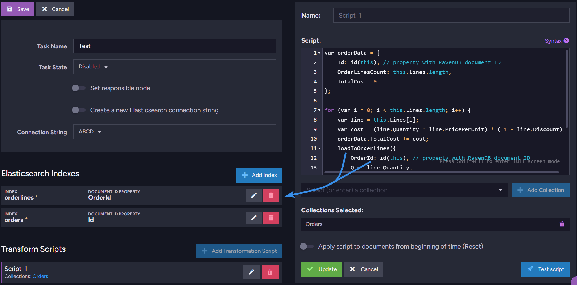Cancel the task editing at the top
This screenshot has width=577, height=285.
[x=55, y=9]
